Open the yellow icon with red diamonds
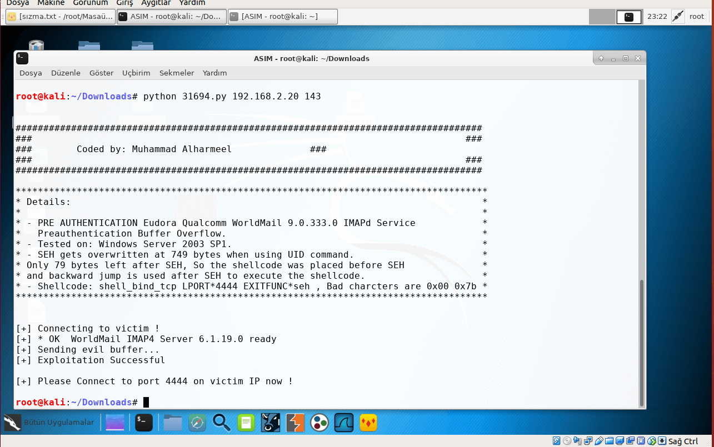This screenshot has height=447, width=714. pos(368,423)
